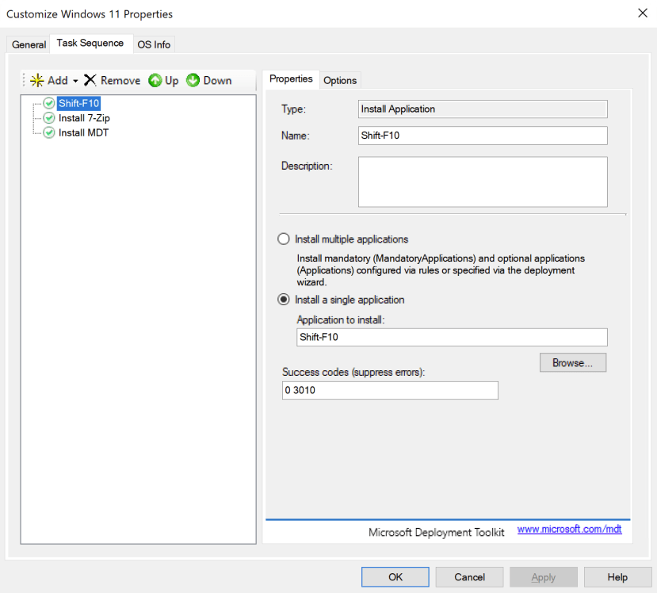Click in the Name field
This screenshot has width=657, height=593.
coord(482,136)
